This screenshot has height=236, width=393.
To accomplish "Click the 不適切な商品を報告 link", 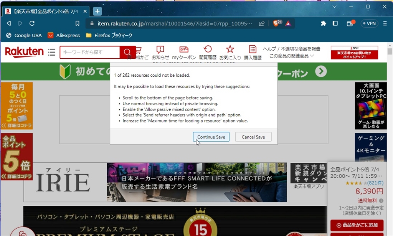I will [301, 49].
